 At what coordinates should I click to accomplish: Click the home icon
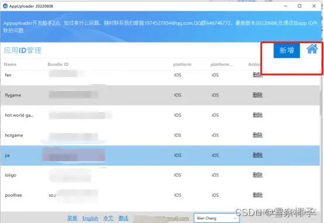(312, 49)
